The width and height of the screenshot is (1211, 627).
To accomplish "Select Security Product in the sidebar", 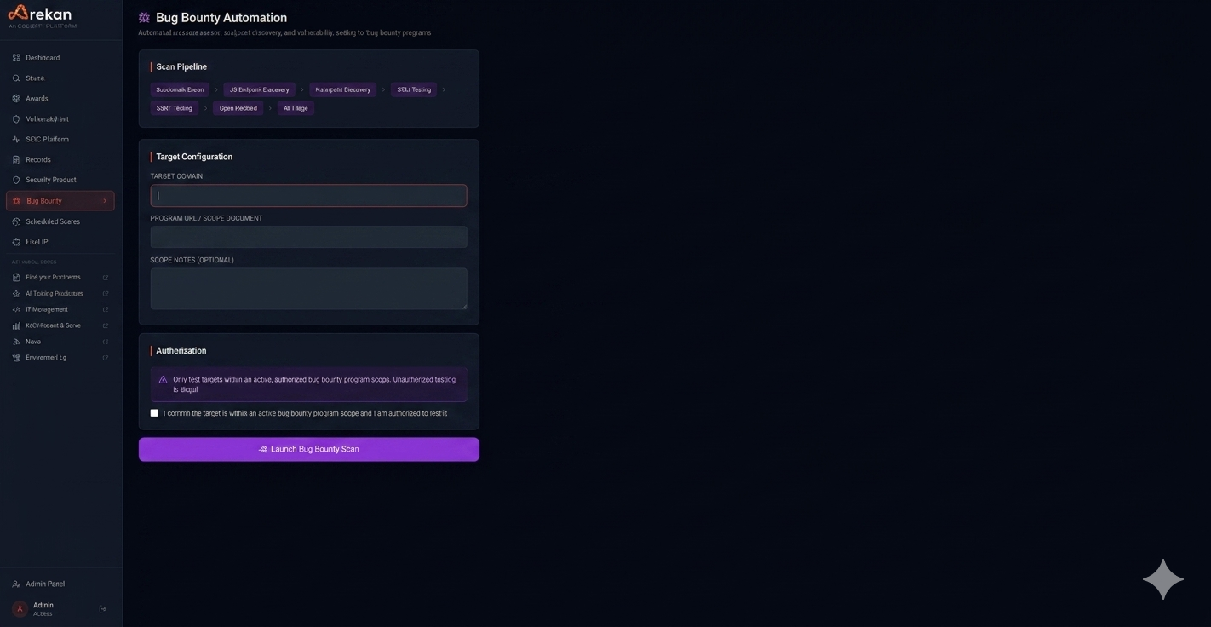I will (49, 180).
